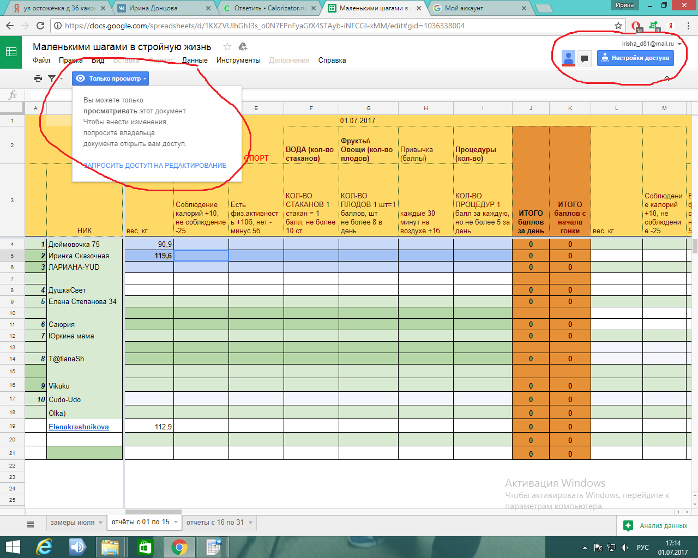
Task: Click the Chrome taskbar icon
Action: (178, 547)
